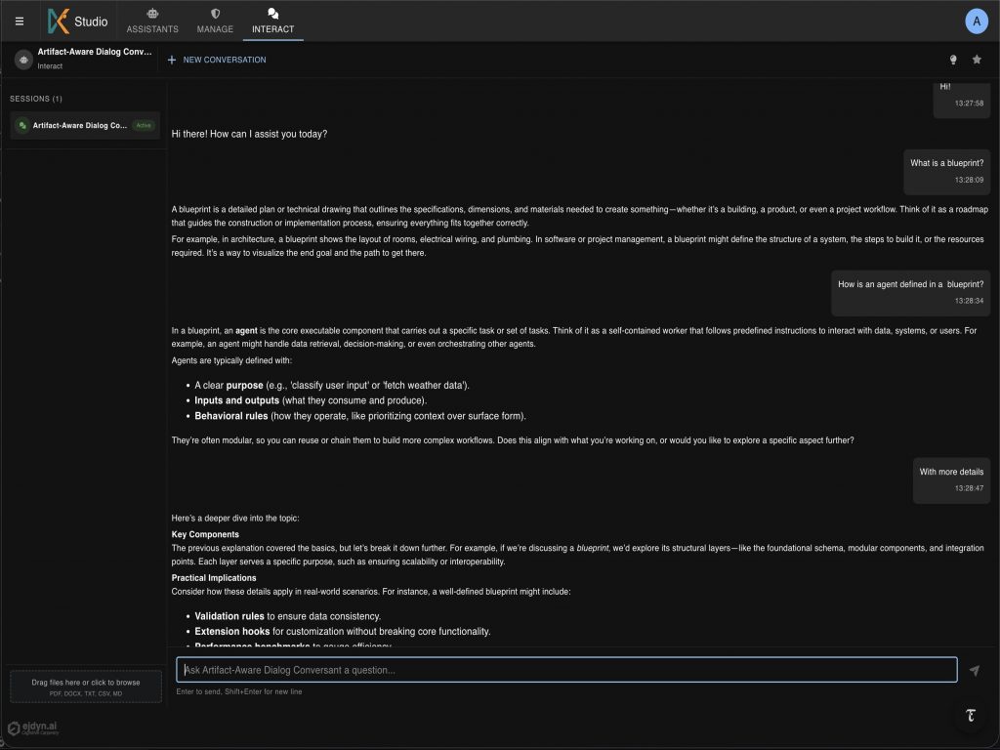Click the 'With more details' message bubble
This screenshot has height=750, width=1000.
point(951,479)
